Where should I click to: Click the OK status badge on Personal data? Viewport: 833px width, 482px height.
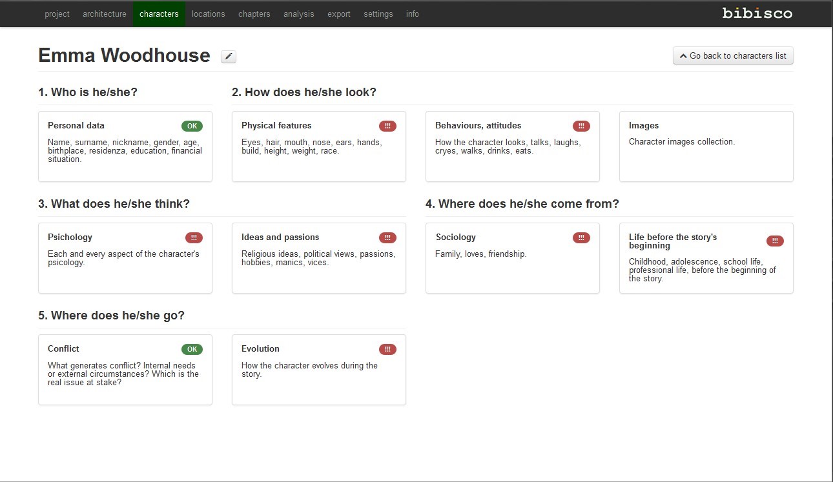point(192,126)
